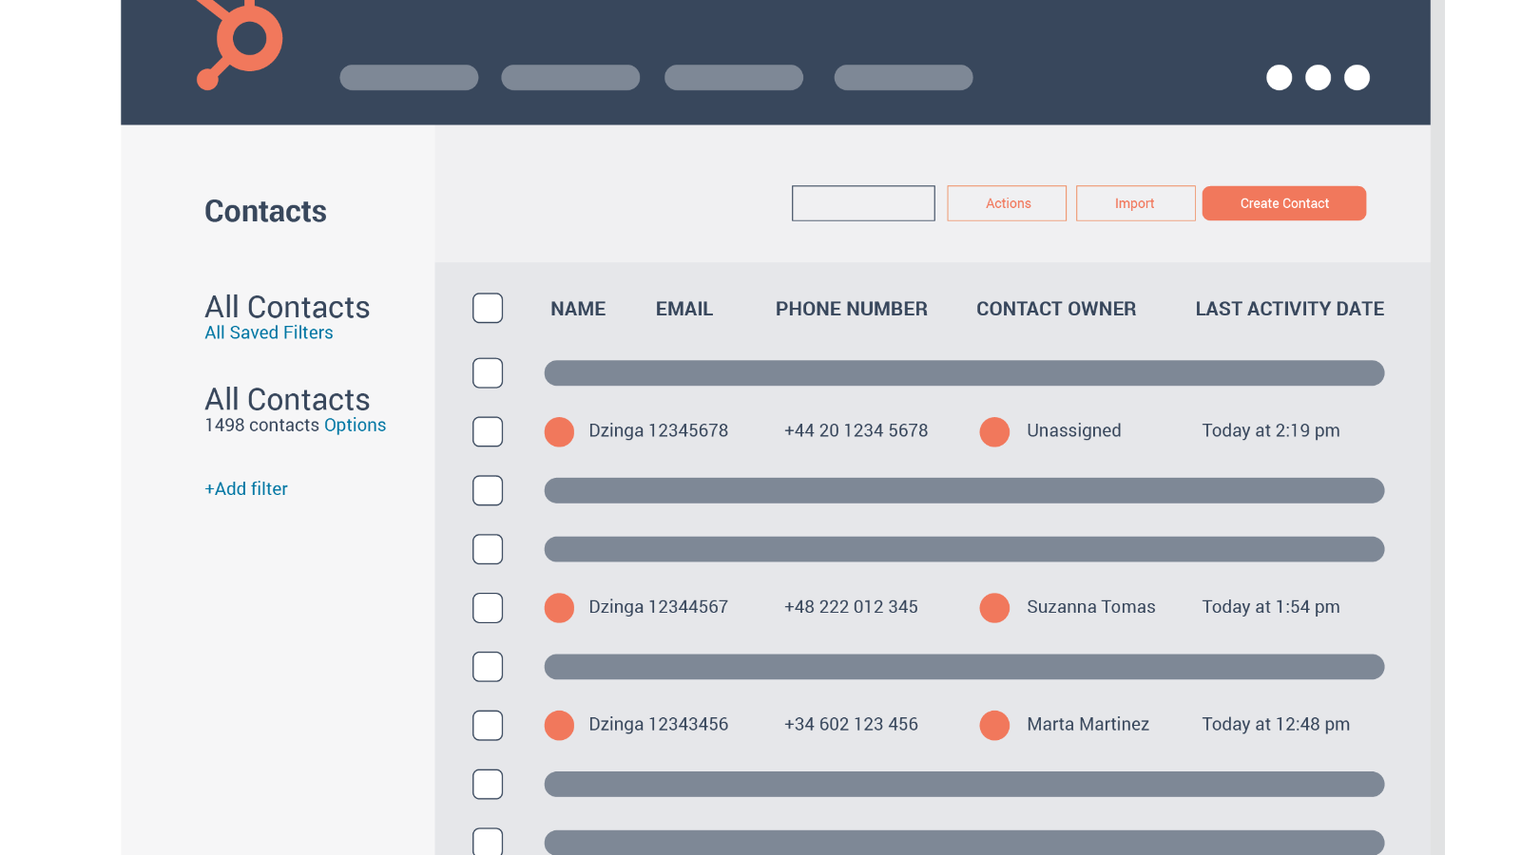Click the +Add filter link

pos(246,488)
